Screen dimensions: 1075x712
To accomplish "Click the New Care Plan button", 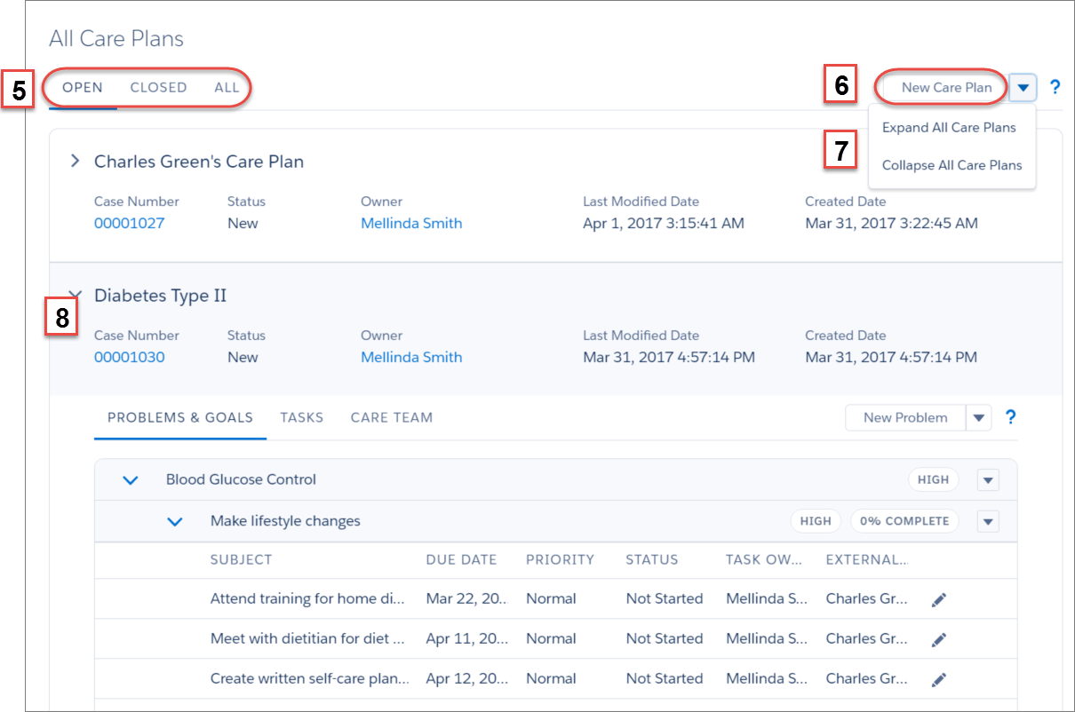I will click(941, 87).
